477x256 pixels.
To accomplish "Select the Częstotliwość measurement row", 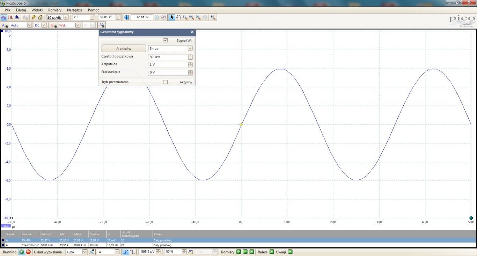I will [238, 245].
